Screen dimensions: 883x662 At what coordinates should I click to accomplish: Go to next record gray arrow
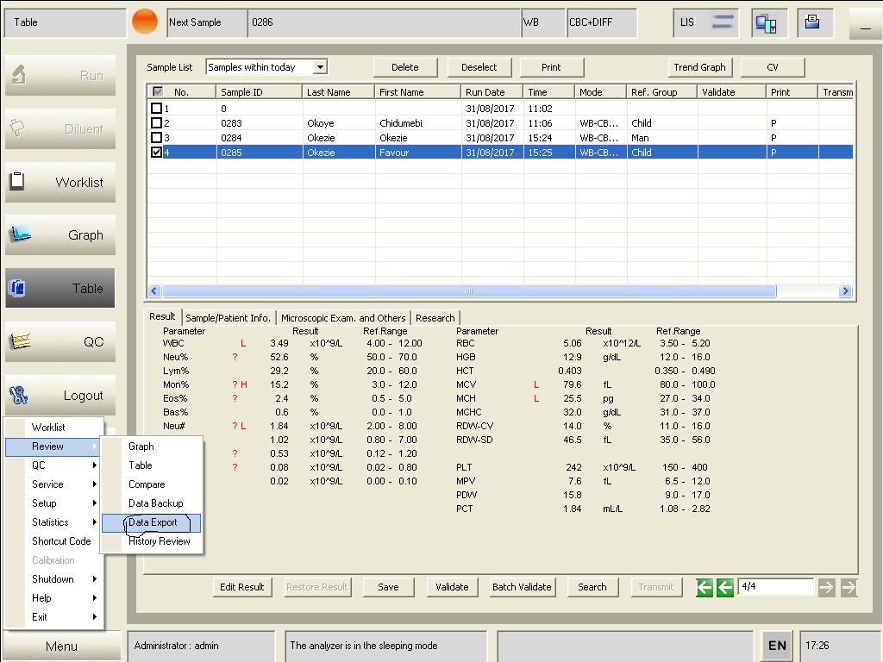click(x=827, y=588)
